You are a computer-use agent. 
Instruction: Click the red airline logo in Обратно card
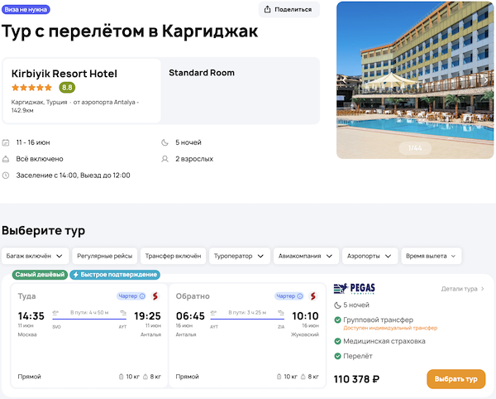tap(314, 296)
